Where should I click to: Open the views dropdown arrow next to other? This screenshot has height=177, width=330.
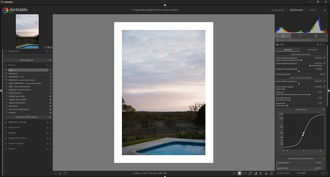[325, 10]
